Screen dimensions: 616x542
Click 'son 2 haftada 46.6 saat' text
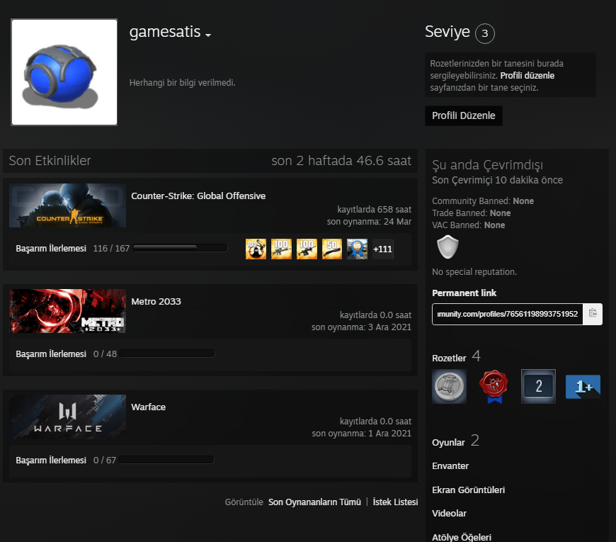tap(341, 160)
